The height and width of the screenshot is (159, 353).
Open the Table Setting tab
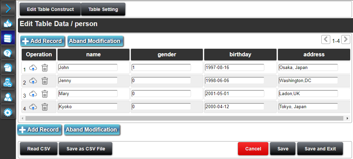[103, 9]
